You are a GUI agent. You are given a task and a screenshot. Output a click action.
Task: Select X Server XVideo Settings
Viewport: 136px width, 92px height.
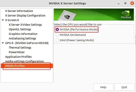point(25,25)
